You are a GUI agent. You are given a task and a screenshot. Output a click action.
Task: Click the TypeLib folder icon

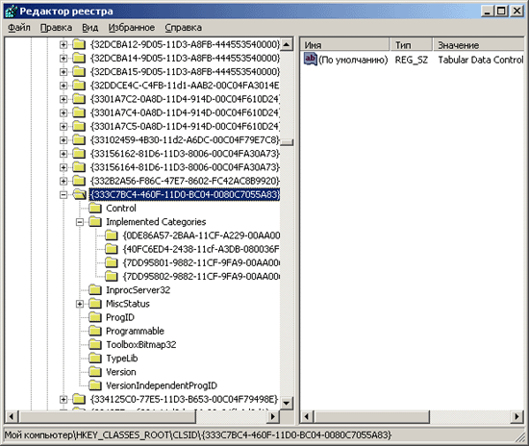pyautogui.click(x=95, y=359)
